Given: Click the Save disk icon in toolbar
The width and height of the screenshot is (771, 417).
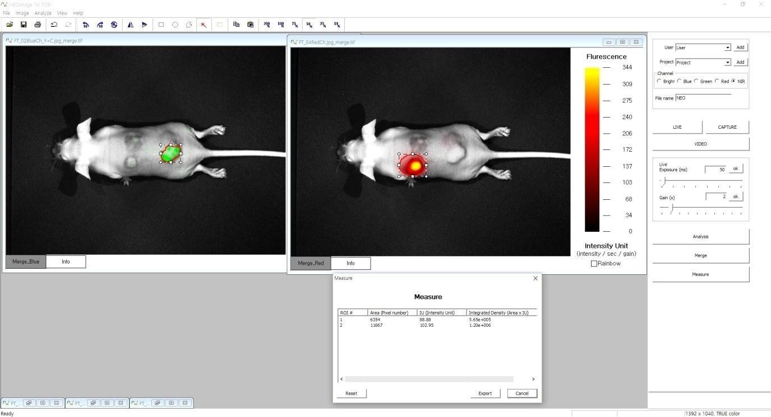Looking at the screenshot, I should (24, 25).
